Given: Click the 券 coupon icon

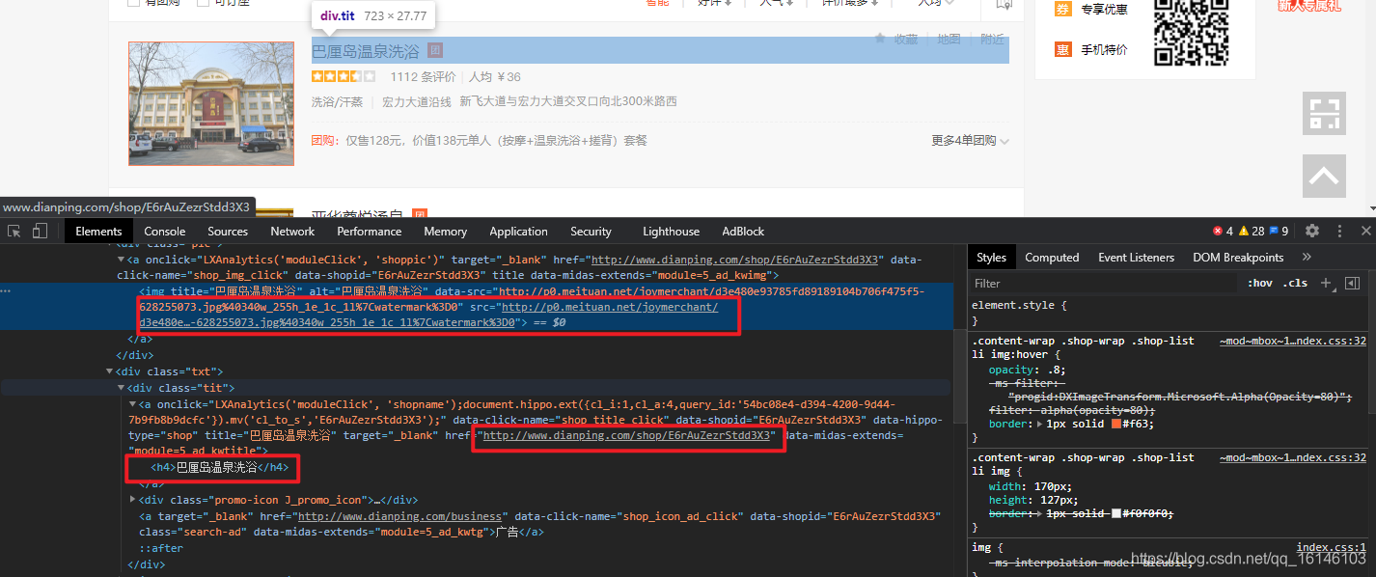Looking at the screenshot, I should coord(1062,9).
